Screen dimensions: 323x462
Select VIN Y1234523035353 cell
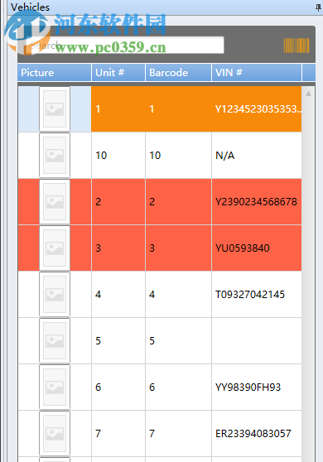257,108
